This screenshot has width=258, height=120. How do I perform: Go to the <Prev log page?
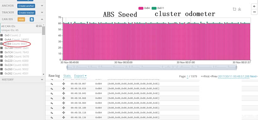pyautogui.click(x=214, y=76)
